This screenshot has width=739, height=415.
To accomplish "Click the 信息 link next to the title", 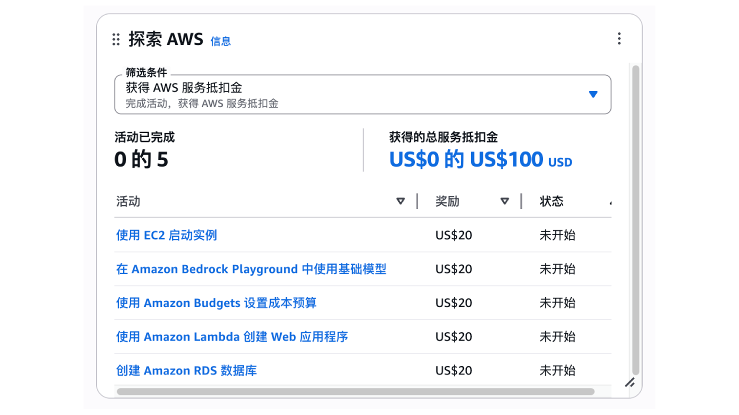I will 220,41.
